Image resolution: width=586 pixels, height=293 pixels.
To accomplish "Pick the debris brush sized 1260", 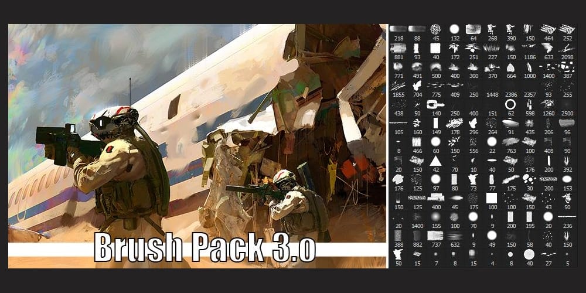I will [x=548, y=104].
